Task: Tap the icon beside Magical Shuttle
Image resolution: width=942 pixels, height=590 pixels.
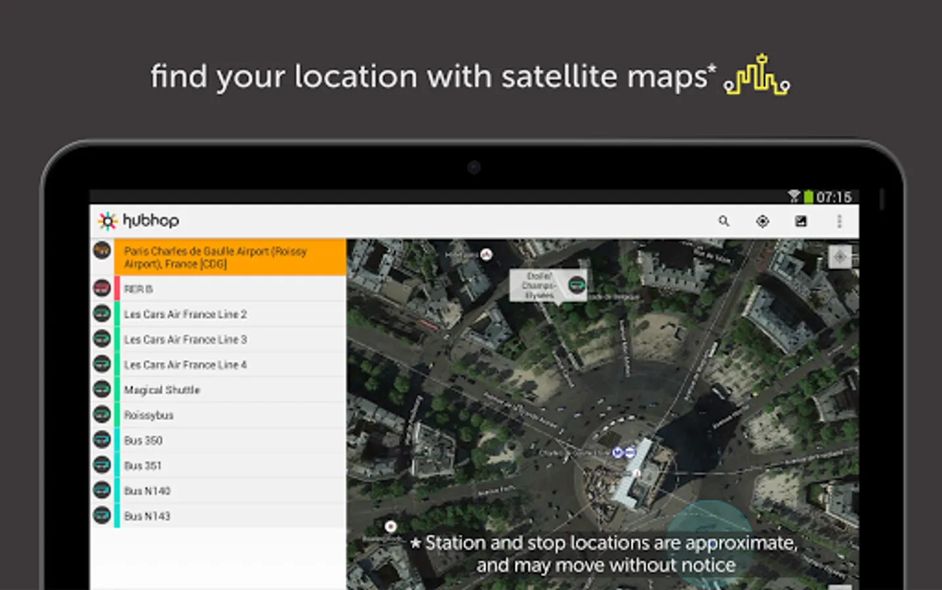Action: (x=102, y=389)
